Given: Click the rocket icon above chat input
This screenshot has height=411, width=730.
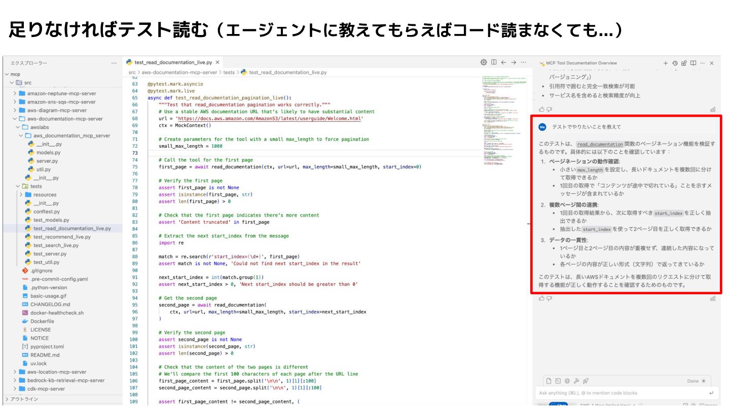Looking at the screenshot, I should [586, 381].
